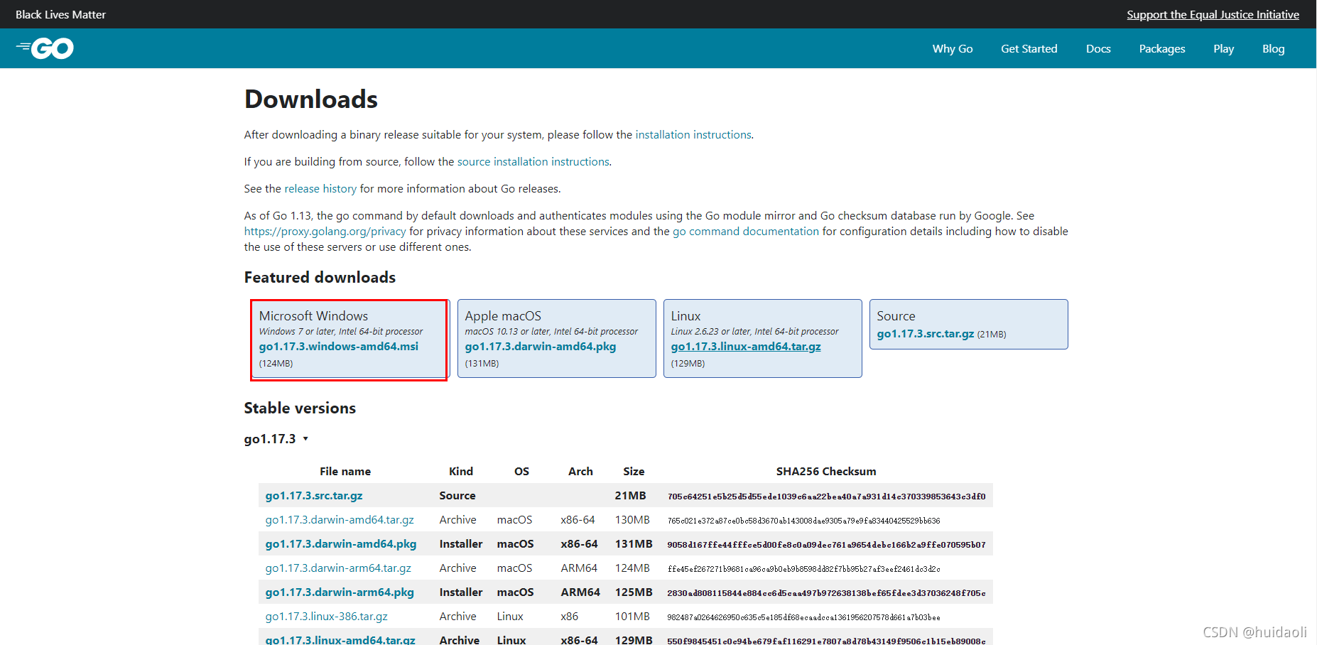Open the source installation instructions link

pos(533,161)
